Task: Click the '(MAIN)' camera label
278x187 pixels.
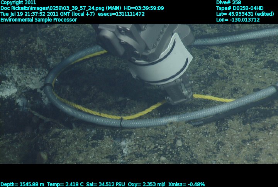Action: 114,8
